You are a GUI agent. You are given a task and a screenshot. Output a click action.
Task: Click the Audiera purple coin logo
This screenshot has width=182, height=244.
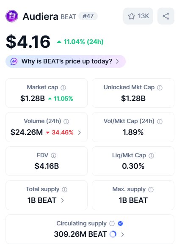[x=12, y=16]
